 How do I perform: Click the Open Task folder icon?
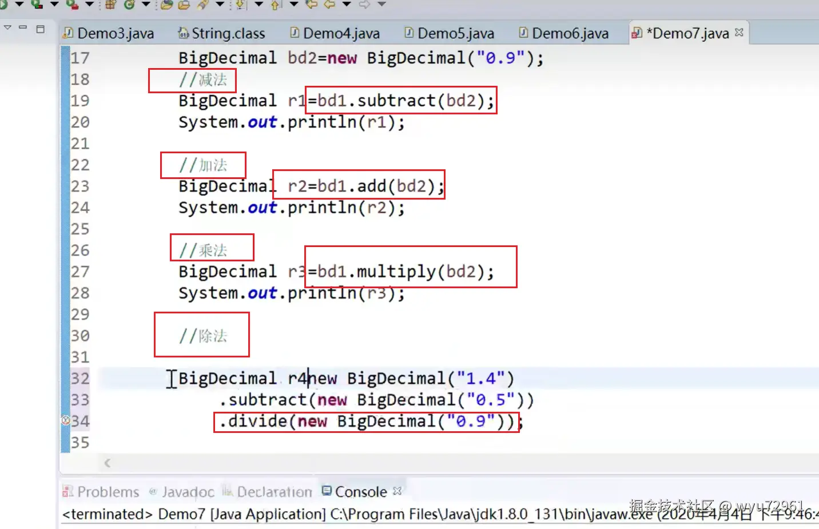click(x=184, y=5)
